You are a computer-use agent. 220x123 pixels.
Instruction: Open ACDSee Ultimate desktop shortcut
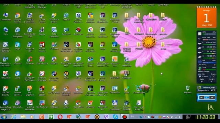coord(78,17)
